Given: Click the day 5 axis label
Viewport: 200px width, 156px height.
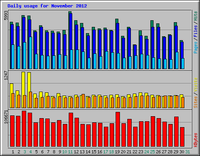Looking at the screenshot, I should tap(36, 152).
